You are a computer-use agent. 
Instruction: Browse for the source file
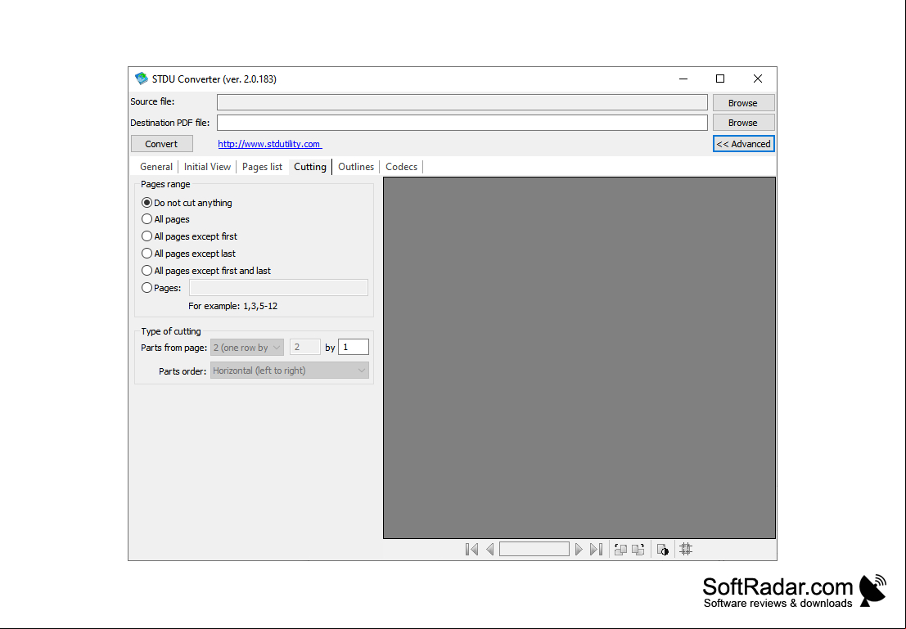743,103
